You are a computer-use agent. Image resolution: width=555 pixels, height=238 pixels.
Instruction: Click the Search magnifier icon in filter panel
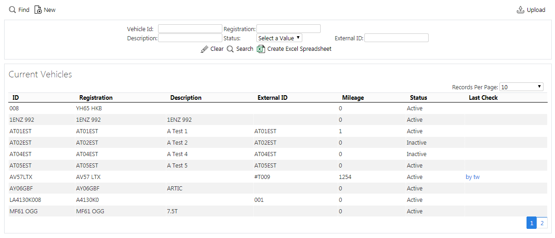pyautogui.click(x=231, y=49)
